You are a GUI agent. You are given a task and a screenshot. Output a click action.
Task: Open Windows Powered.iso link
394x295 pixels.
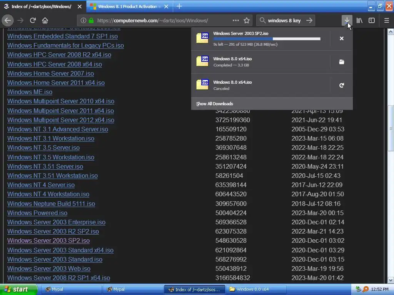click(x=37, y=213)
